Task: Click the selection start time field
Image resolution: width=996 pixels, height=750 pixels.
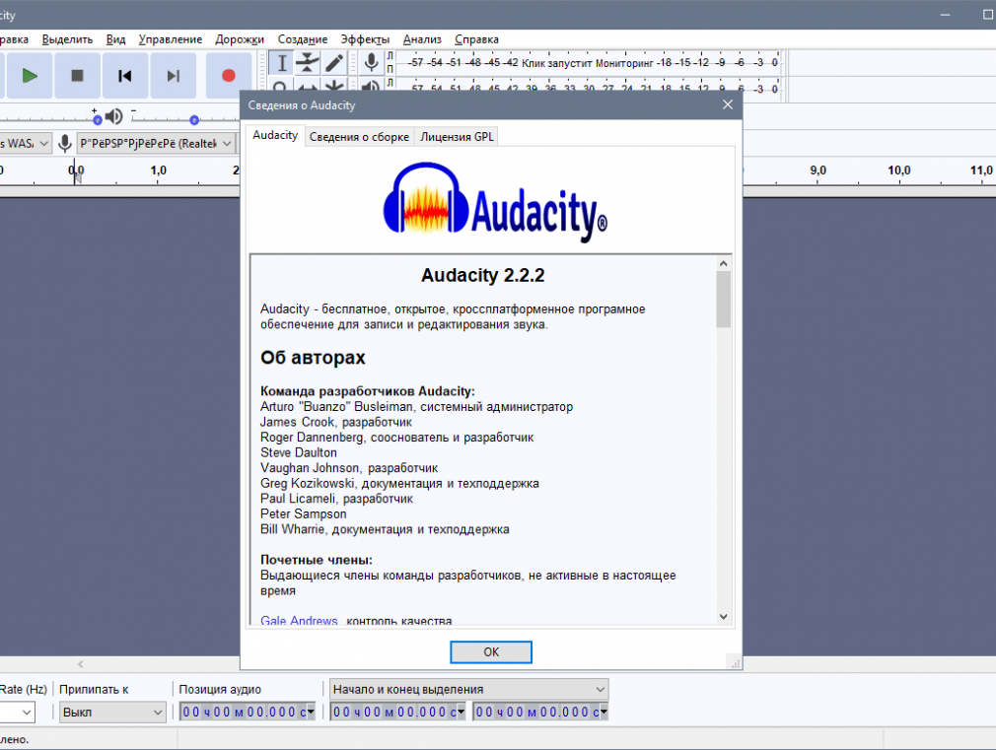Action: pyautogui.click(x=397, y=712)
